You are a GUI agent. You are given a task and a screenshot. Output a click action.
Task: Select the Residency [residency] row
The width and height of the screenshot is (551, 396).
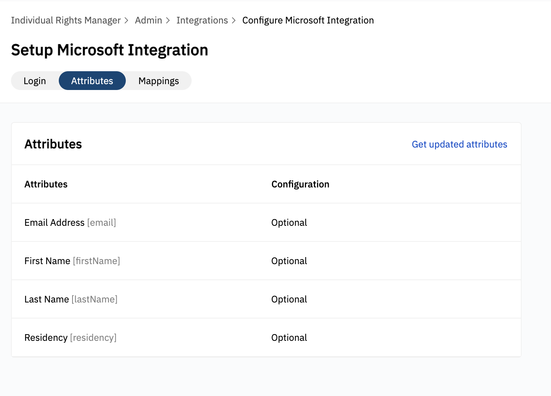pyautogui.click(x=266, y=338)
